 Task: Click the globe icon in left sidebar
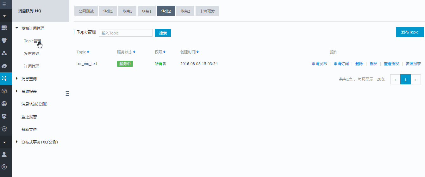4,104
